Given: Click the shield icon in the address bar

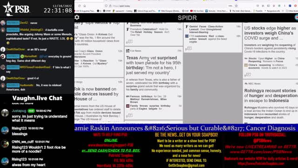Looking at the screenshot, I should (x=106, y=6).
